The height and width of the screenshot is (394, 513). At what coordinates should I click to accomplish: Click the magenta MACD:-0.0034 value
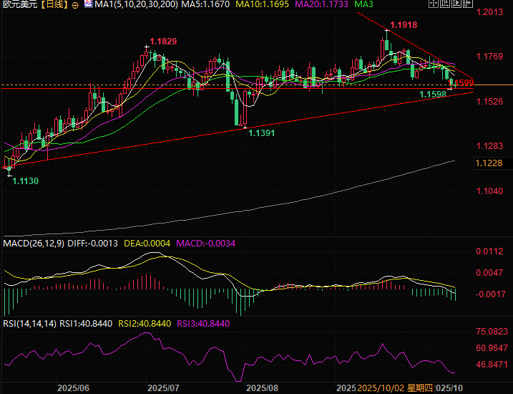(x=205, y=244)
